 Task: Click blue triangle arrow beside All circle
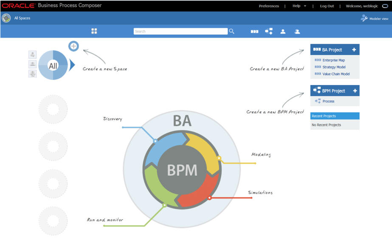click(x=72, y=65)
